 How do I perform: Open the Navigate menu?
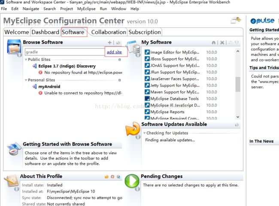(x=31, y=9)
